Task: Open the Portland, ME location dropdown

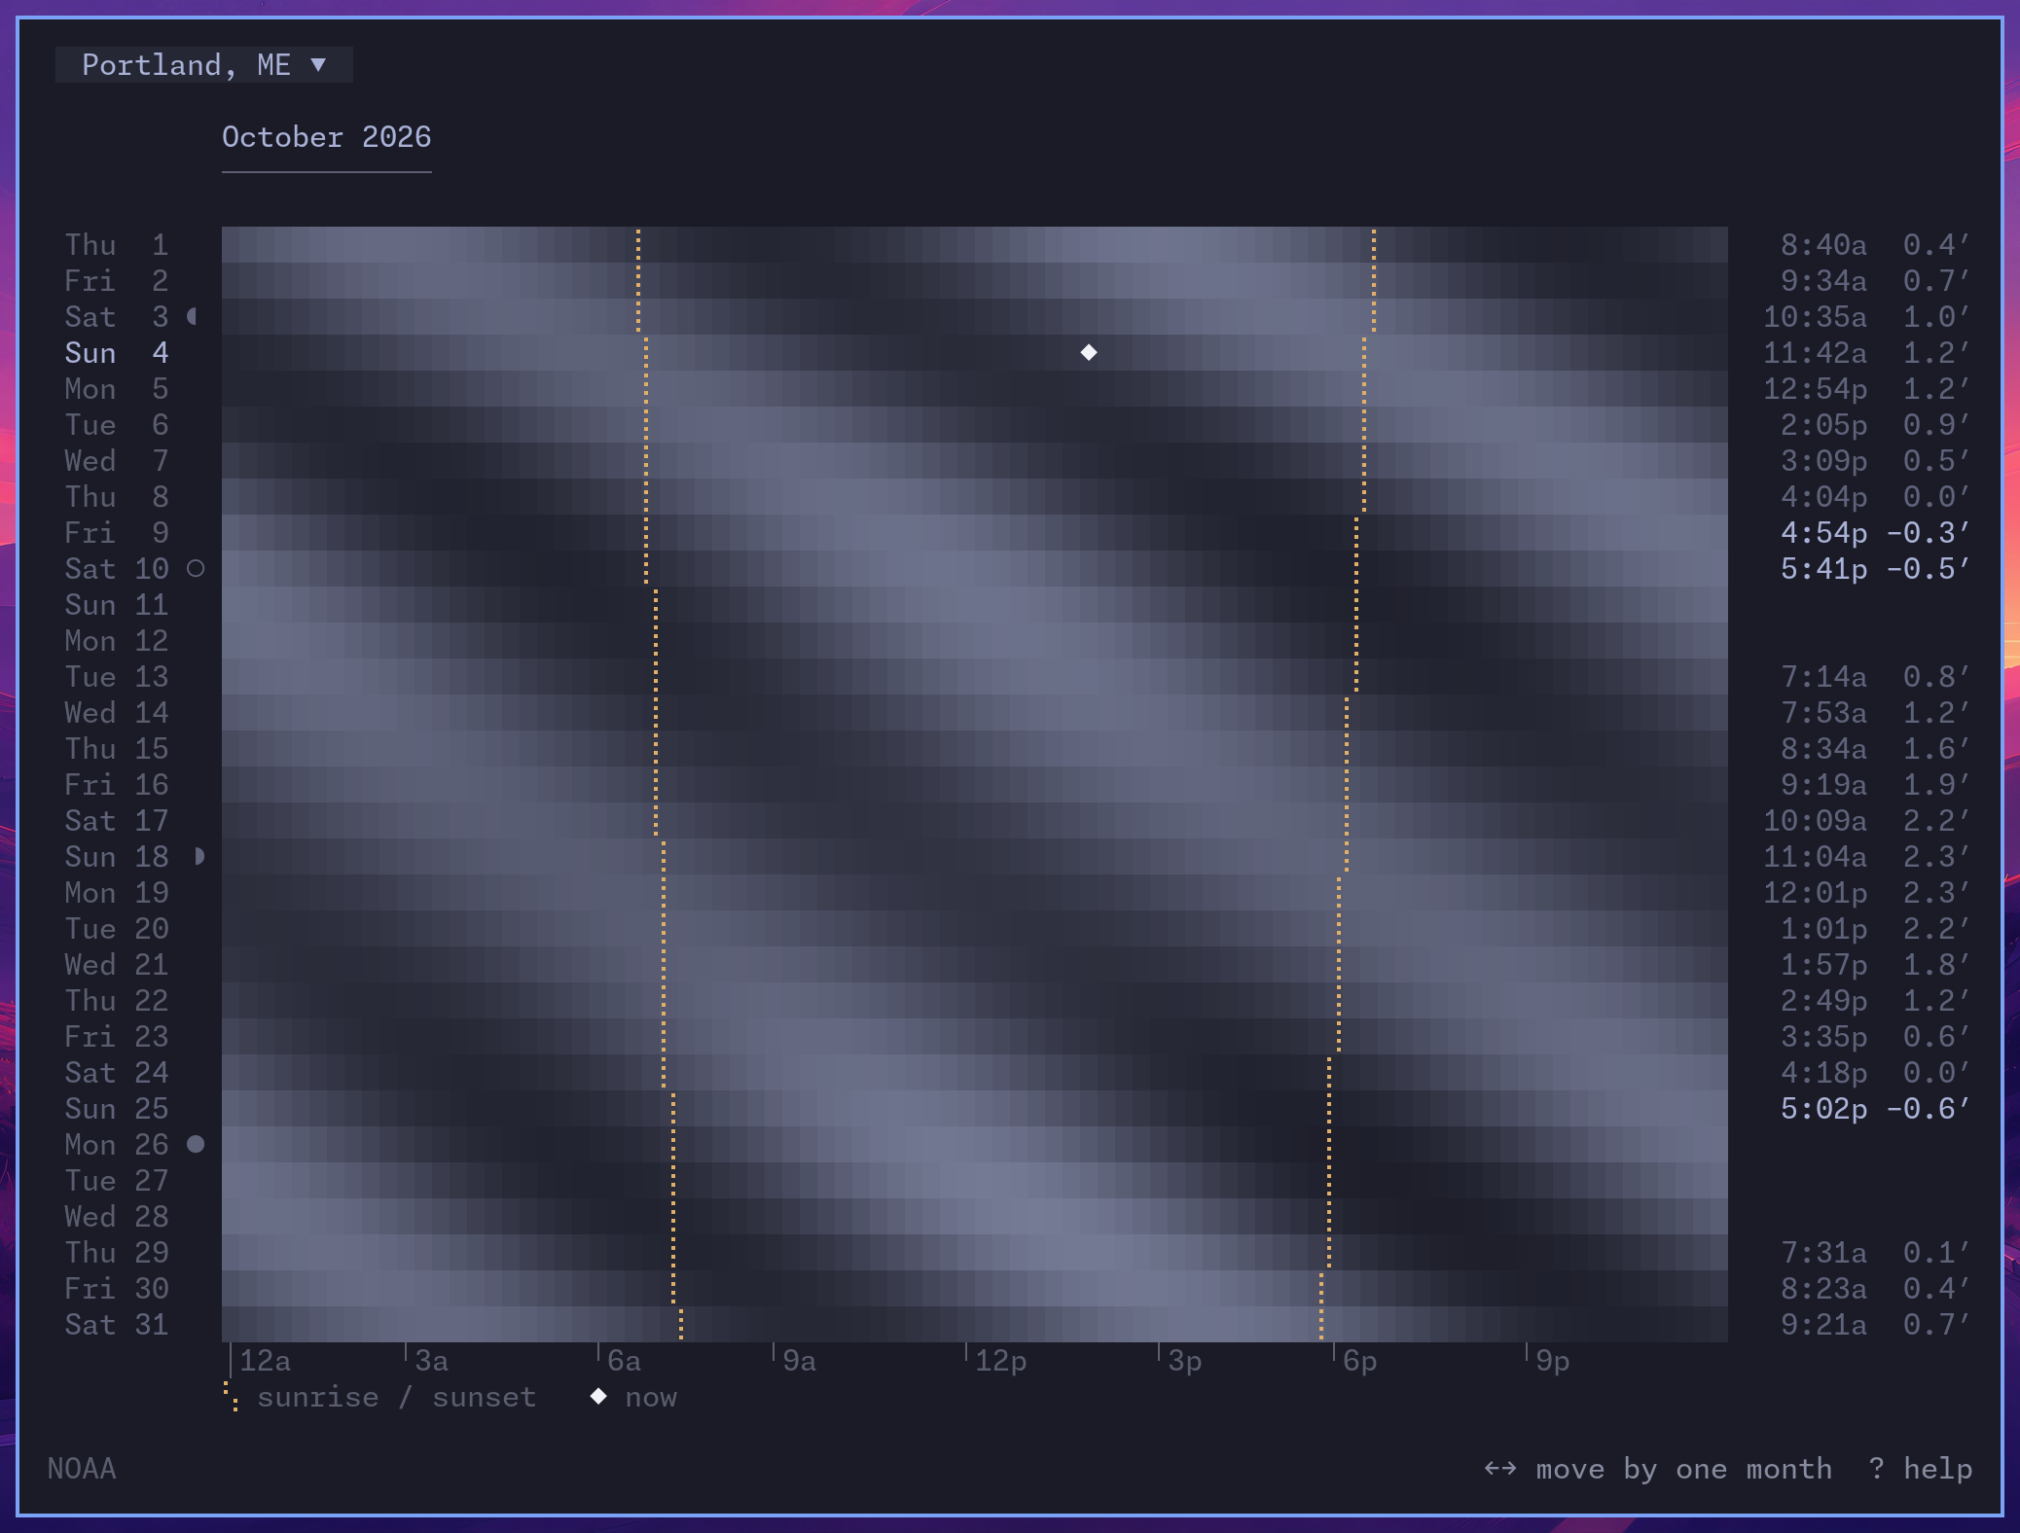Action: point(203,65)
